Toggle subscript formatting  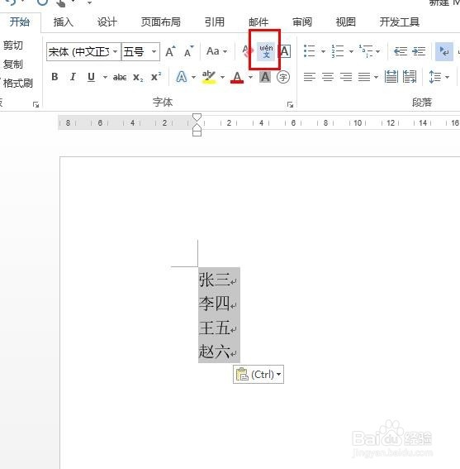point(138,77)
